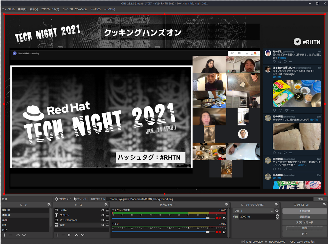Image resolution: width=328 pixels, height=244 pixels.
Task: Open the フェード transition dropdown
Action: pos(253,211)
